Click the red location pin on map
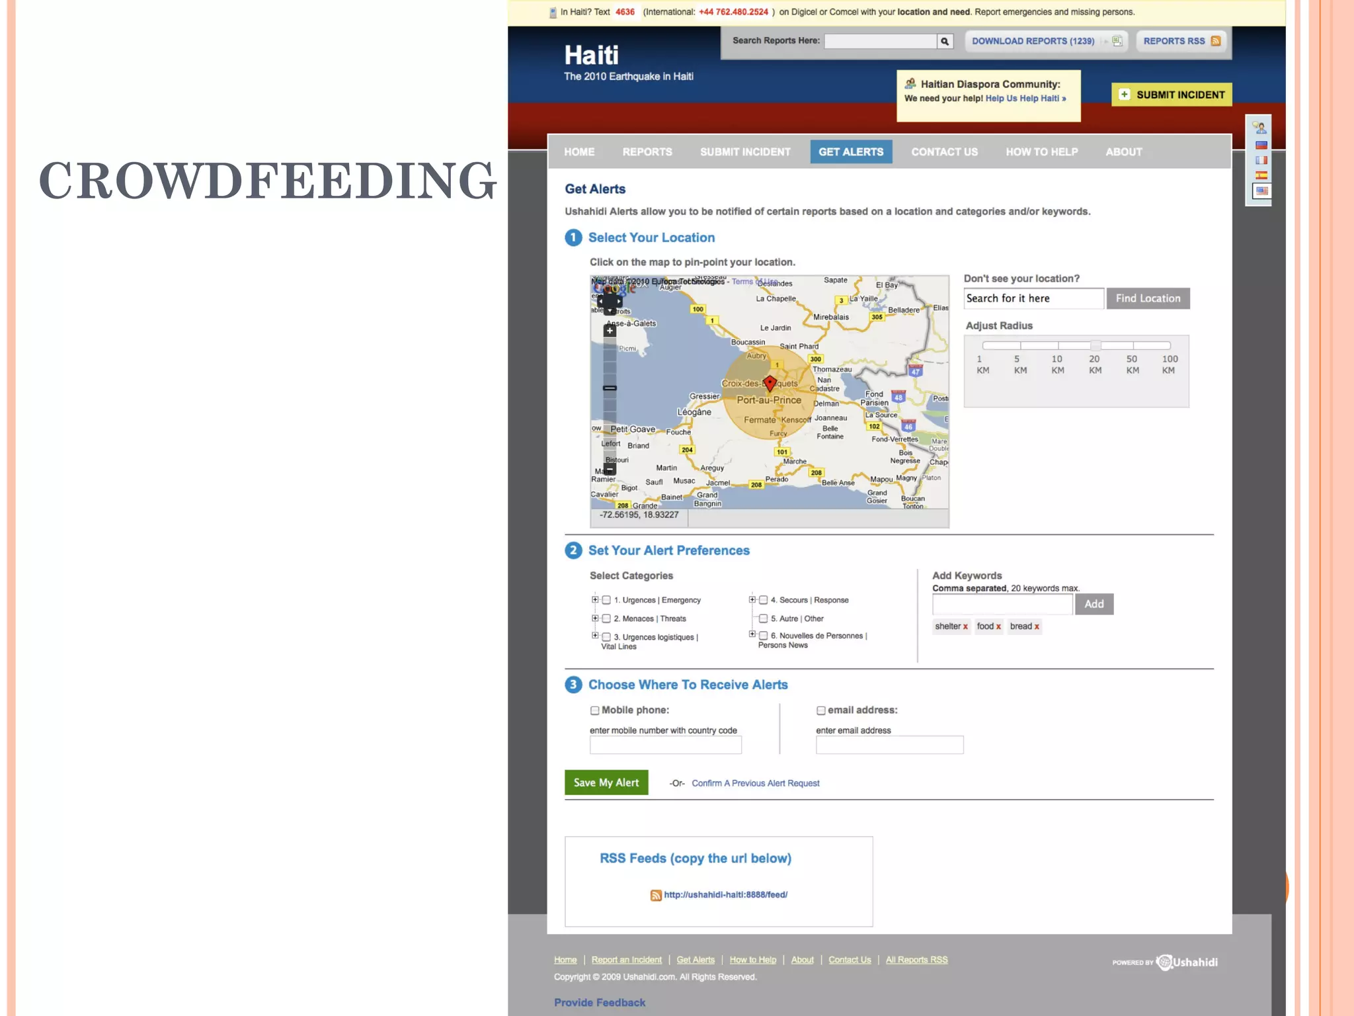The image size is (1354, 1016). 770,383
